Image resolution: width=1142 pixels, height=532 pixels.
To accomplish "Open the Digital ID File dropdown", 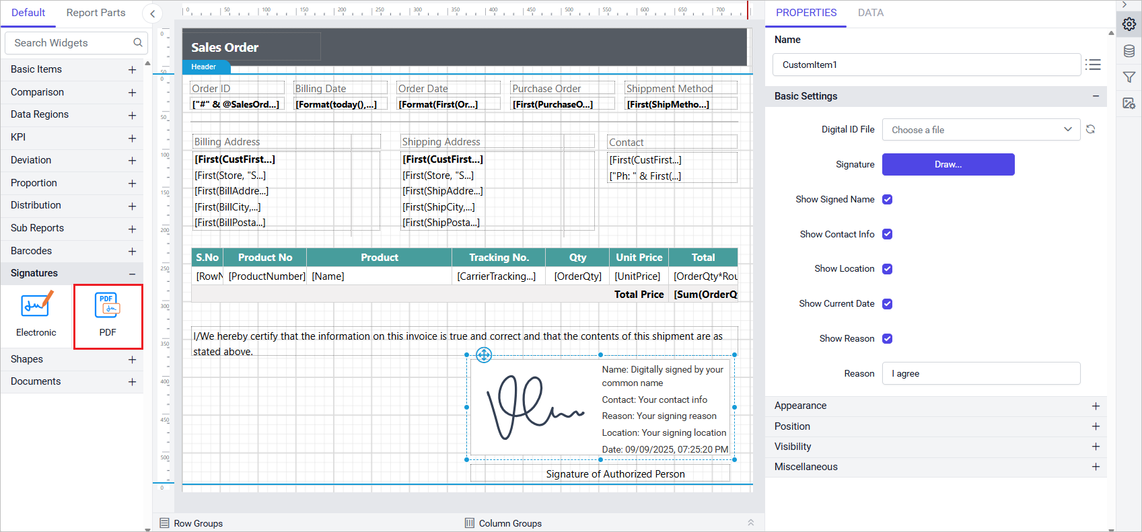I will (x=981, y=130).
